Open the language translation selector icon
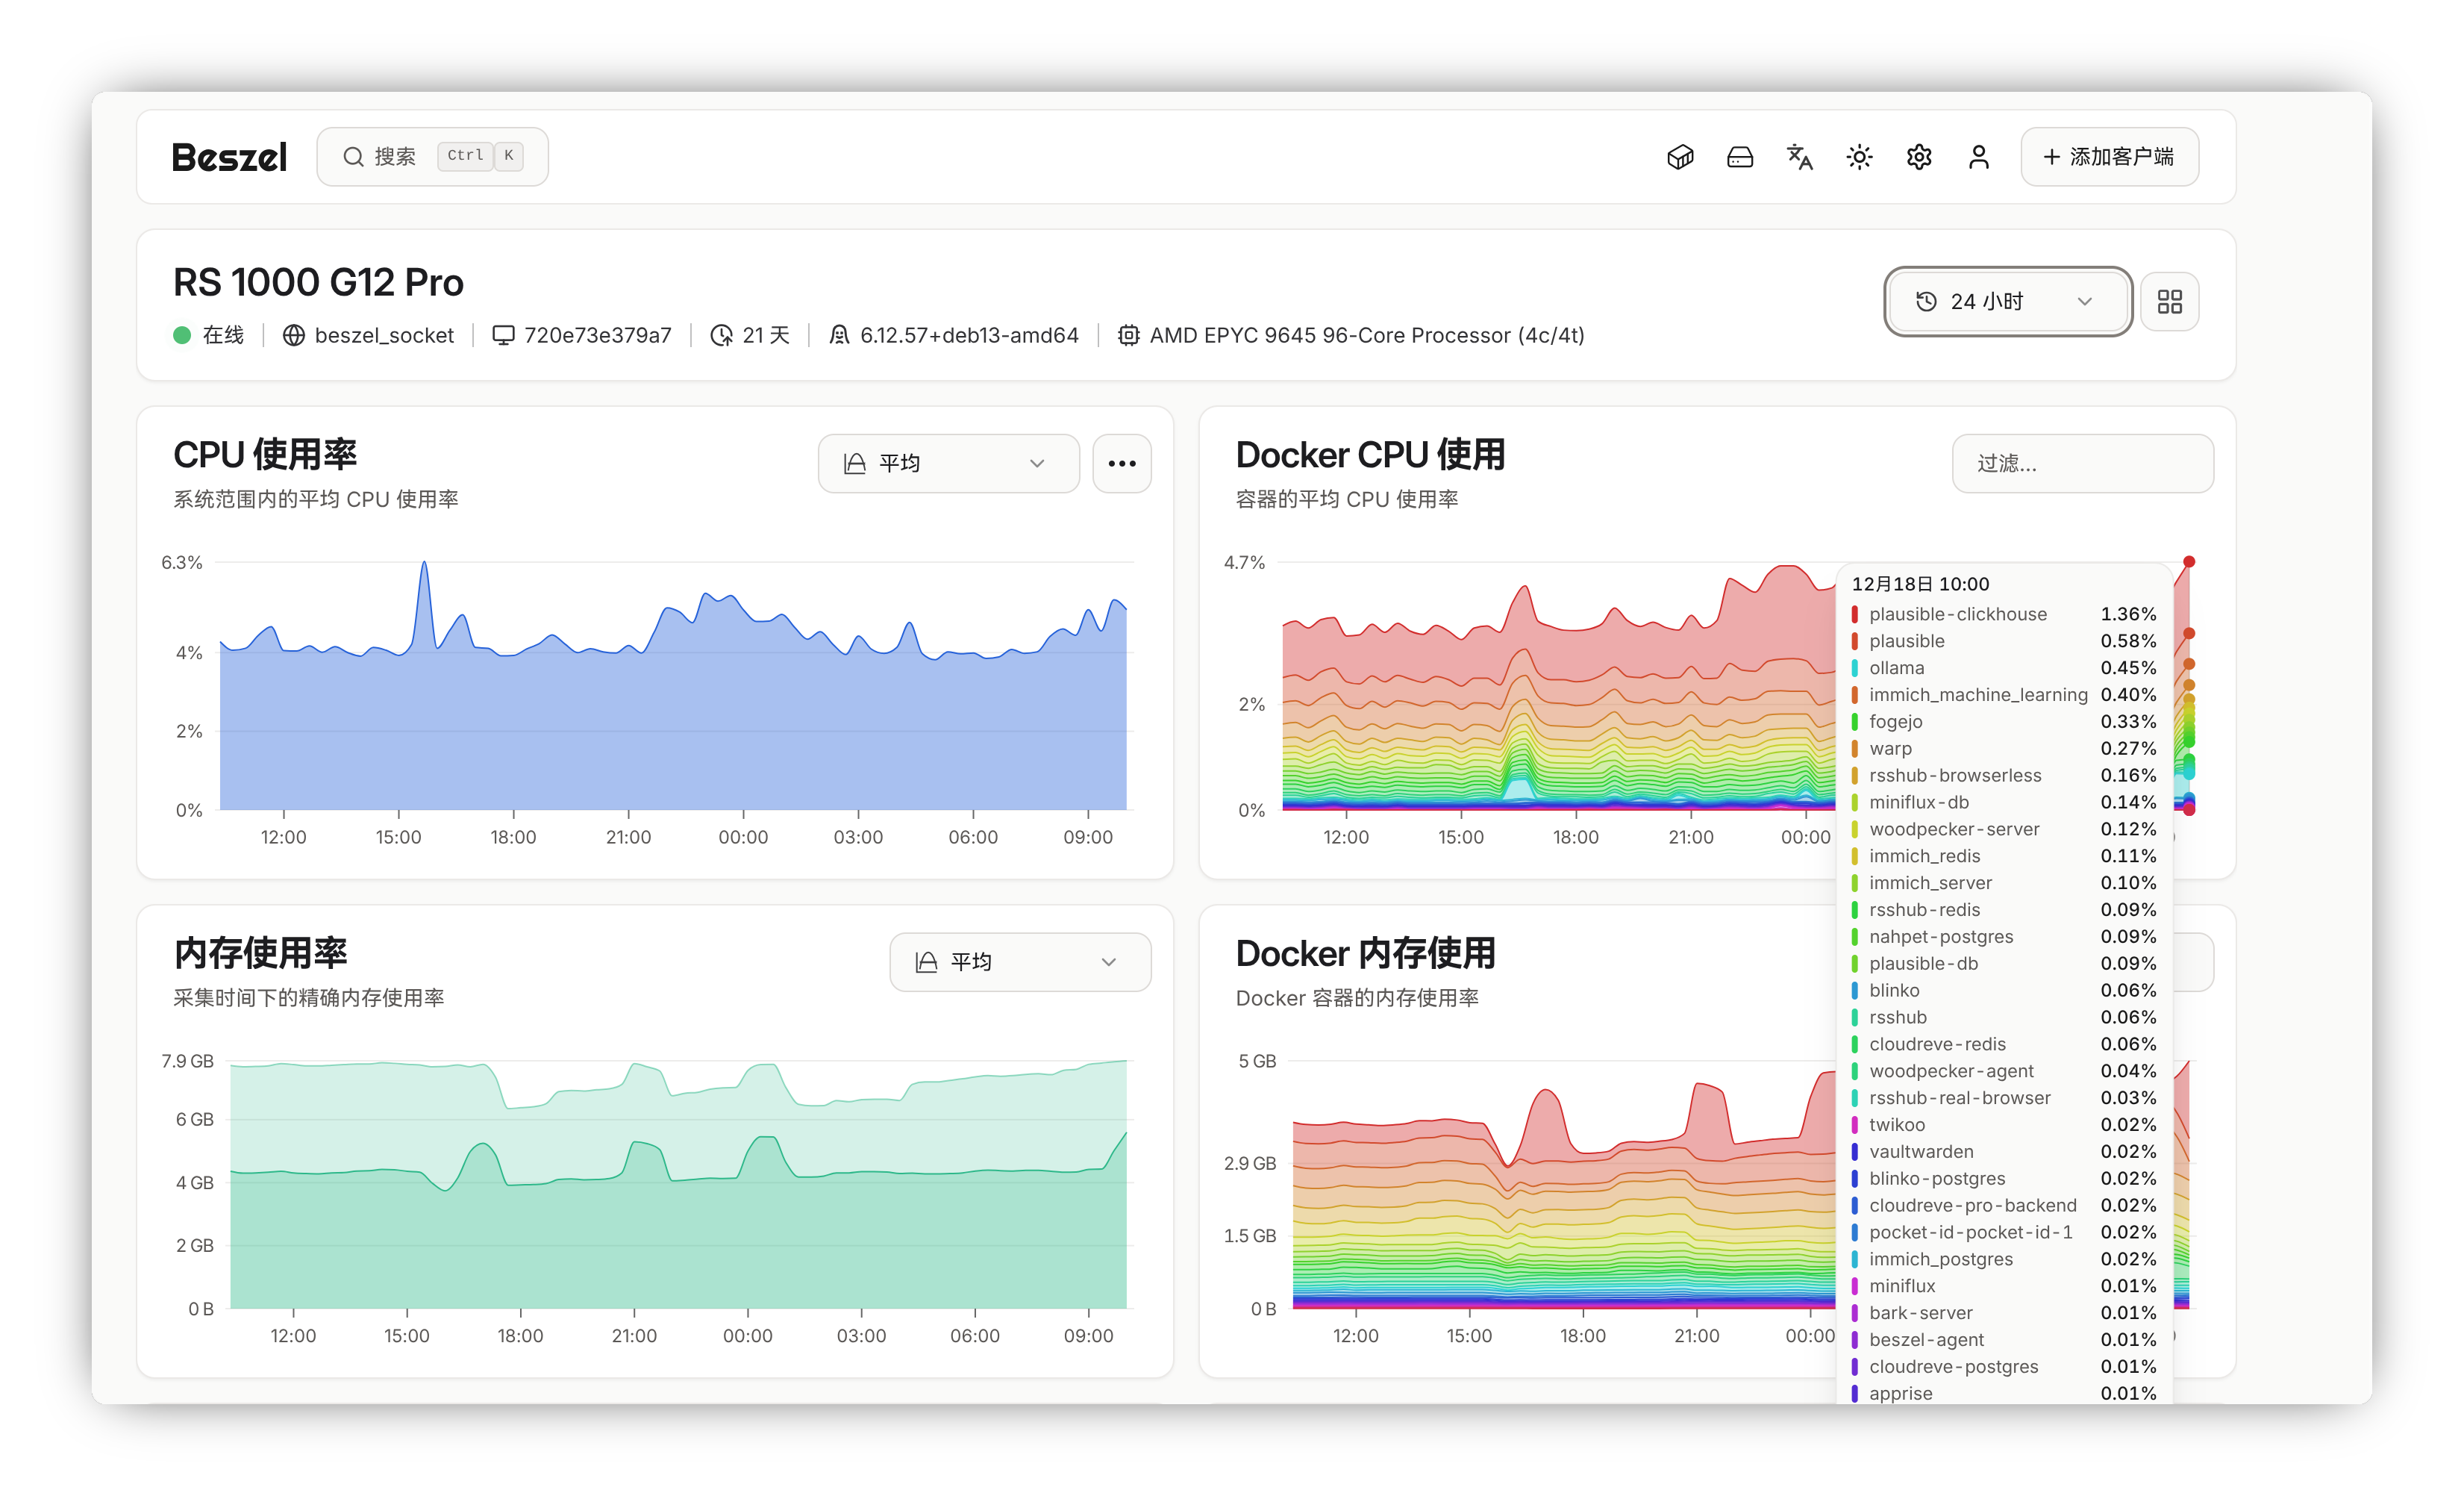 tap(1799, 157)
